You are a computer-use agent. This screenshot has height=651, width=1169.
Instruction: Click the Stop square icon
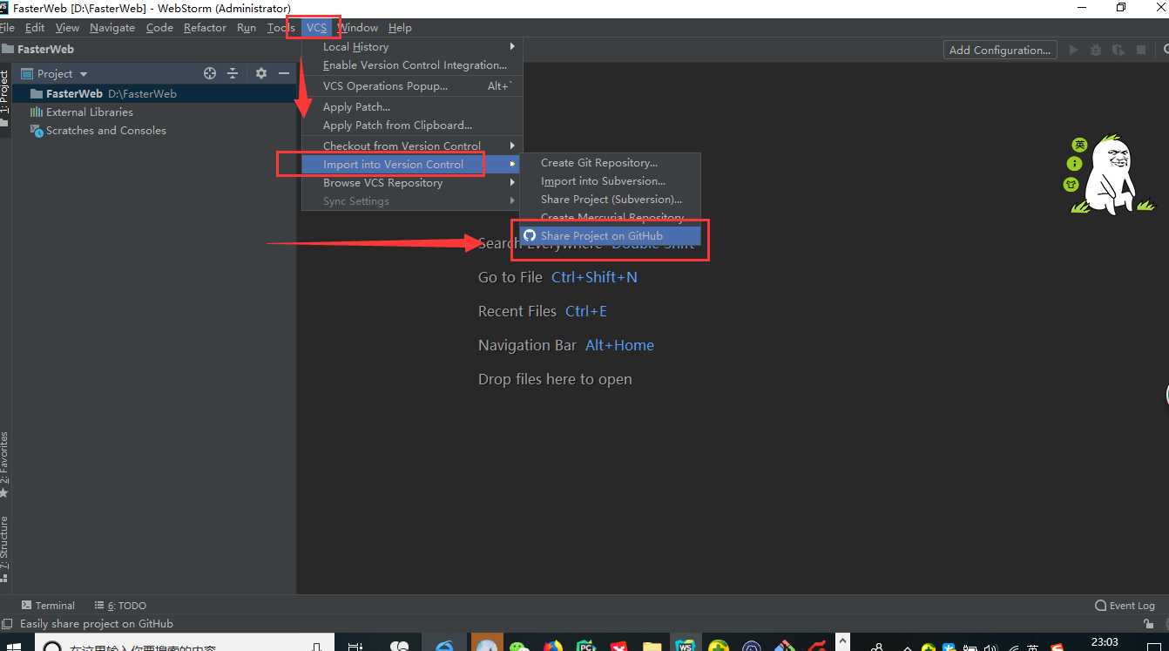pyautogui.click(x=1141, y=51)
